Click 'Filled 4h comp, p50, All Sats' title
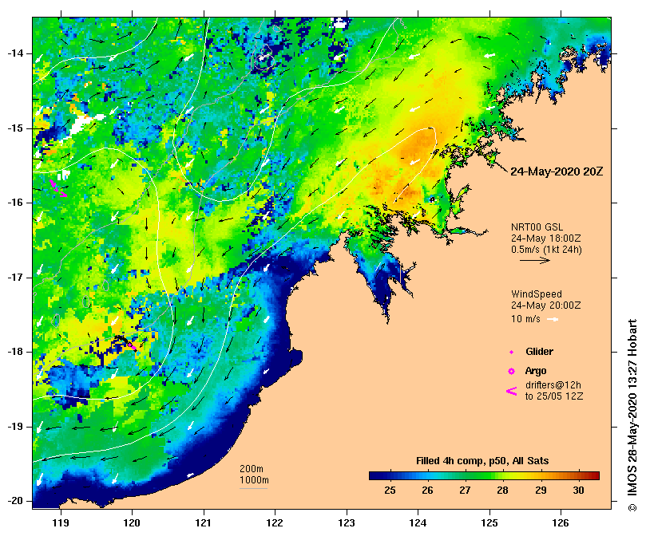 point(482,461)
